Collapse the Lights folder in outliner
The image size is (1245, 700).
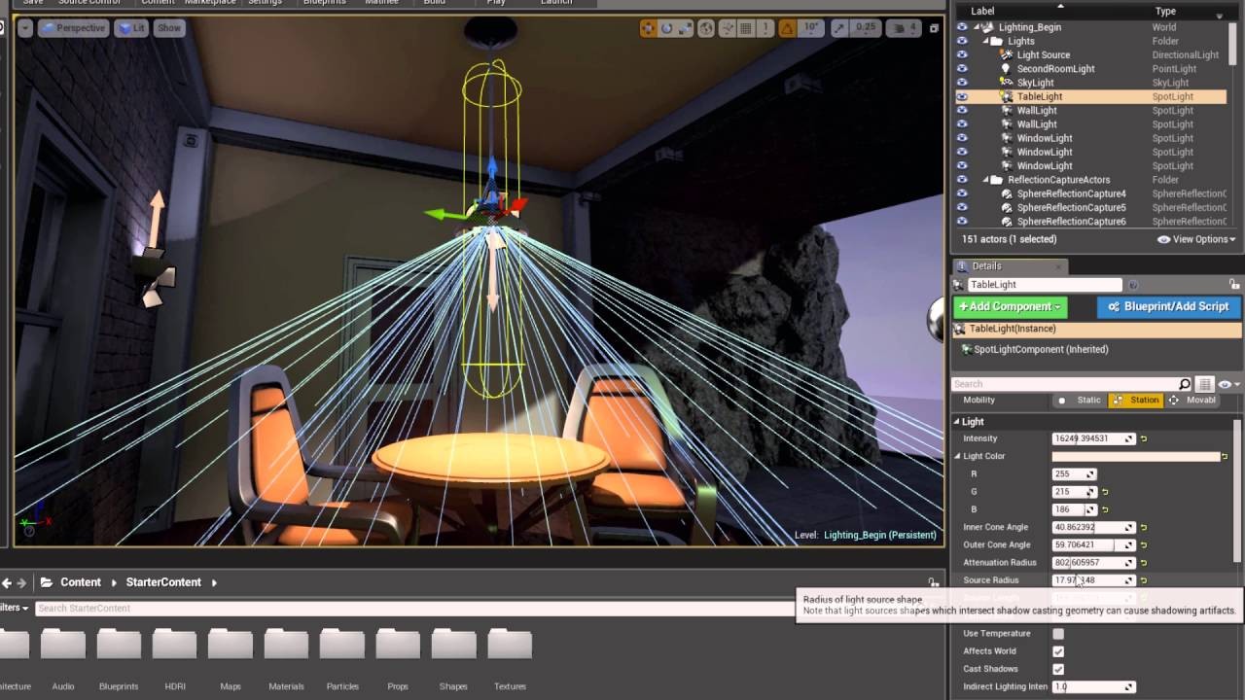click(x=986, y=41)
